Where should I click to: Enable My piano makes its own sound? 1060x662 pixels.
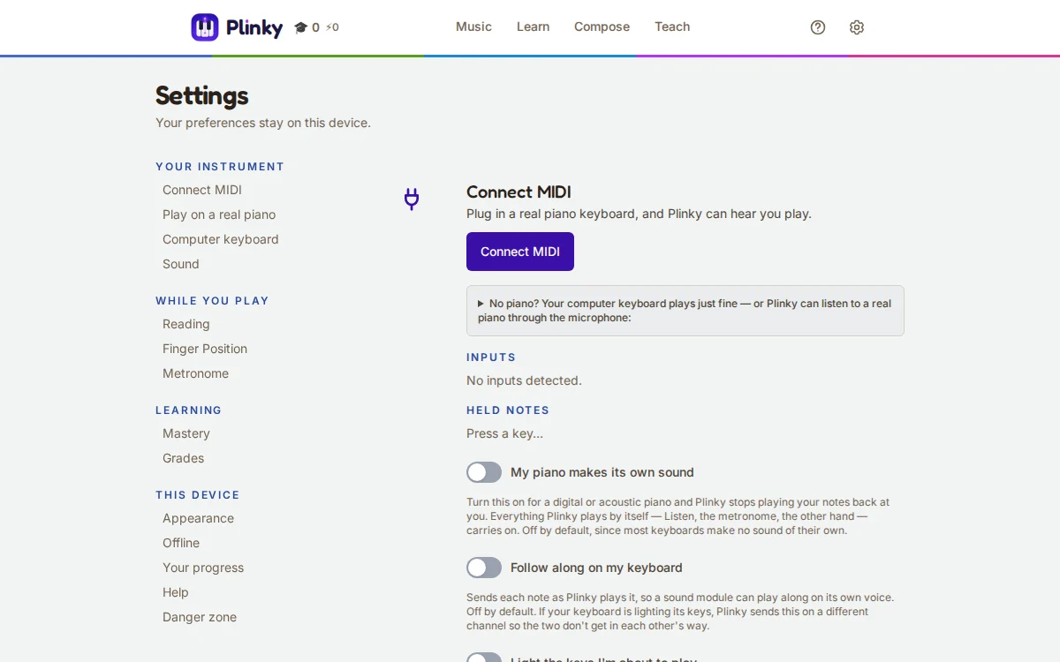pyautogui.click(x=484, y=472)
